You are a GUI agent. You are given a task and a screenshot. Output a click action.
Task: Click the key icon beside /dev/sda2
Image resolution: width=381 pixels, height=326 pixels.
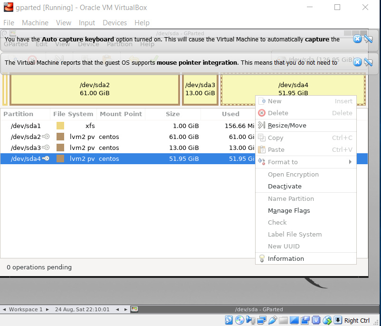46,137
